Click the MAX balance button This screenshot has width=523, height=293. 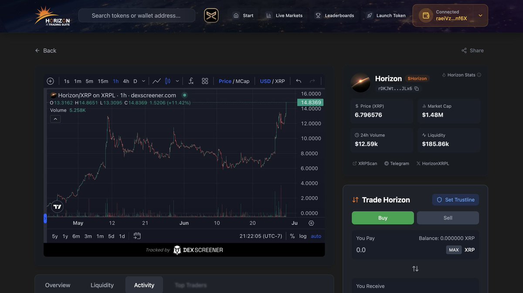[x=454, y=250]
